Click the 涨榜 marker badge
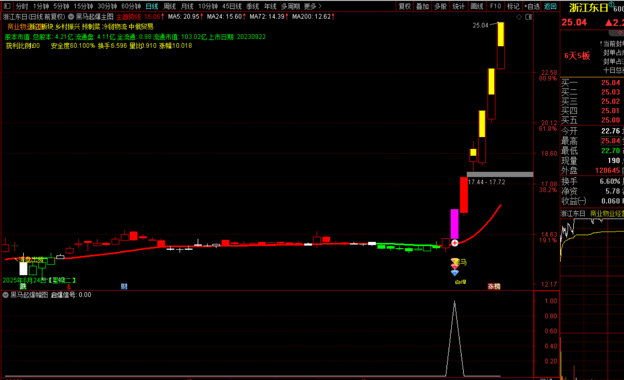Screen dimensions: 624x380 pyautogui.click(x=494, y=286)
